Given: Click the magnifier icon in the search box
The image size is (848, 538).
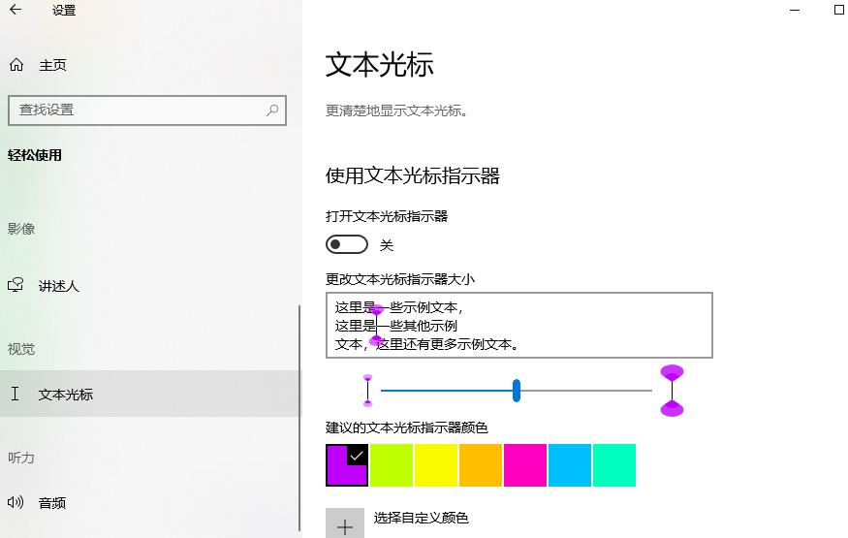Looking at the screenshot, I should pos(273,110).
